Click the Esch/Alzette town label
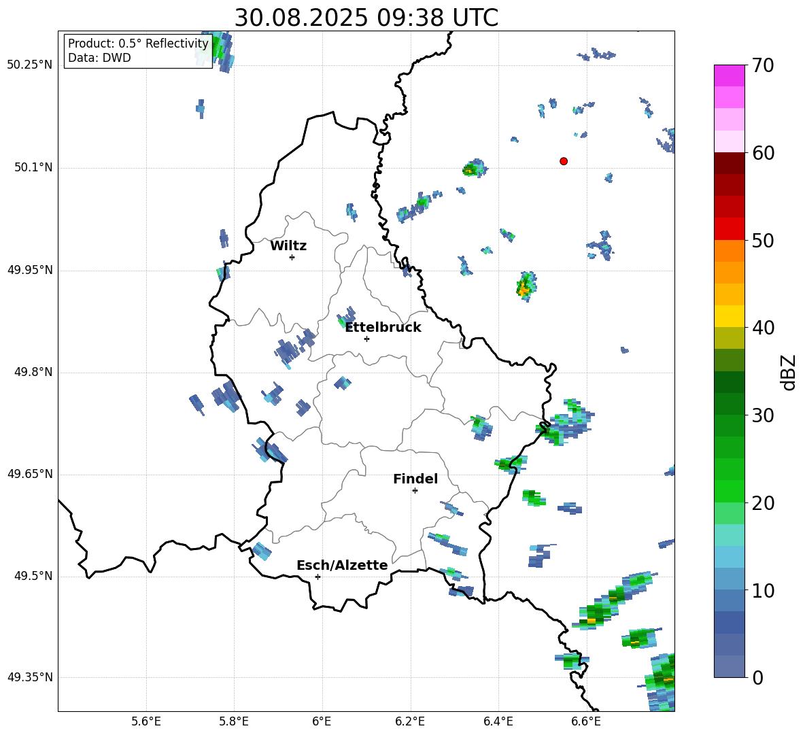This screenshot has height=735, width=805. tap(342, 566)
